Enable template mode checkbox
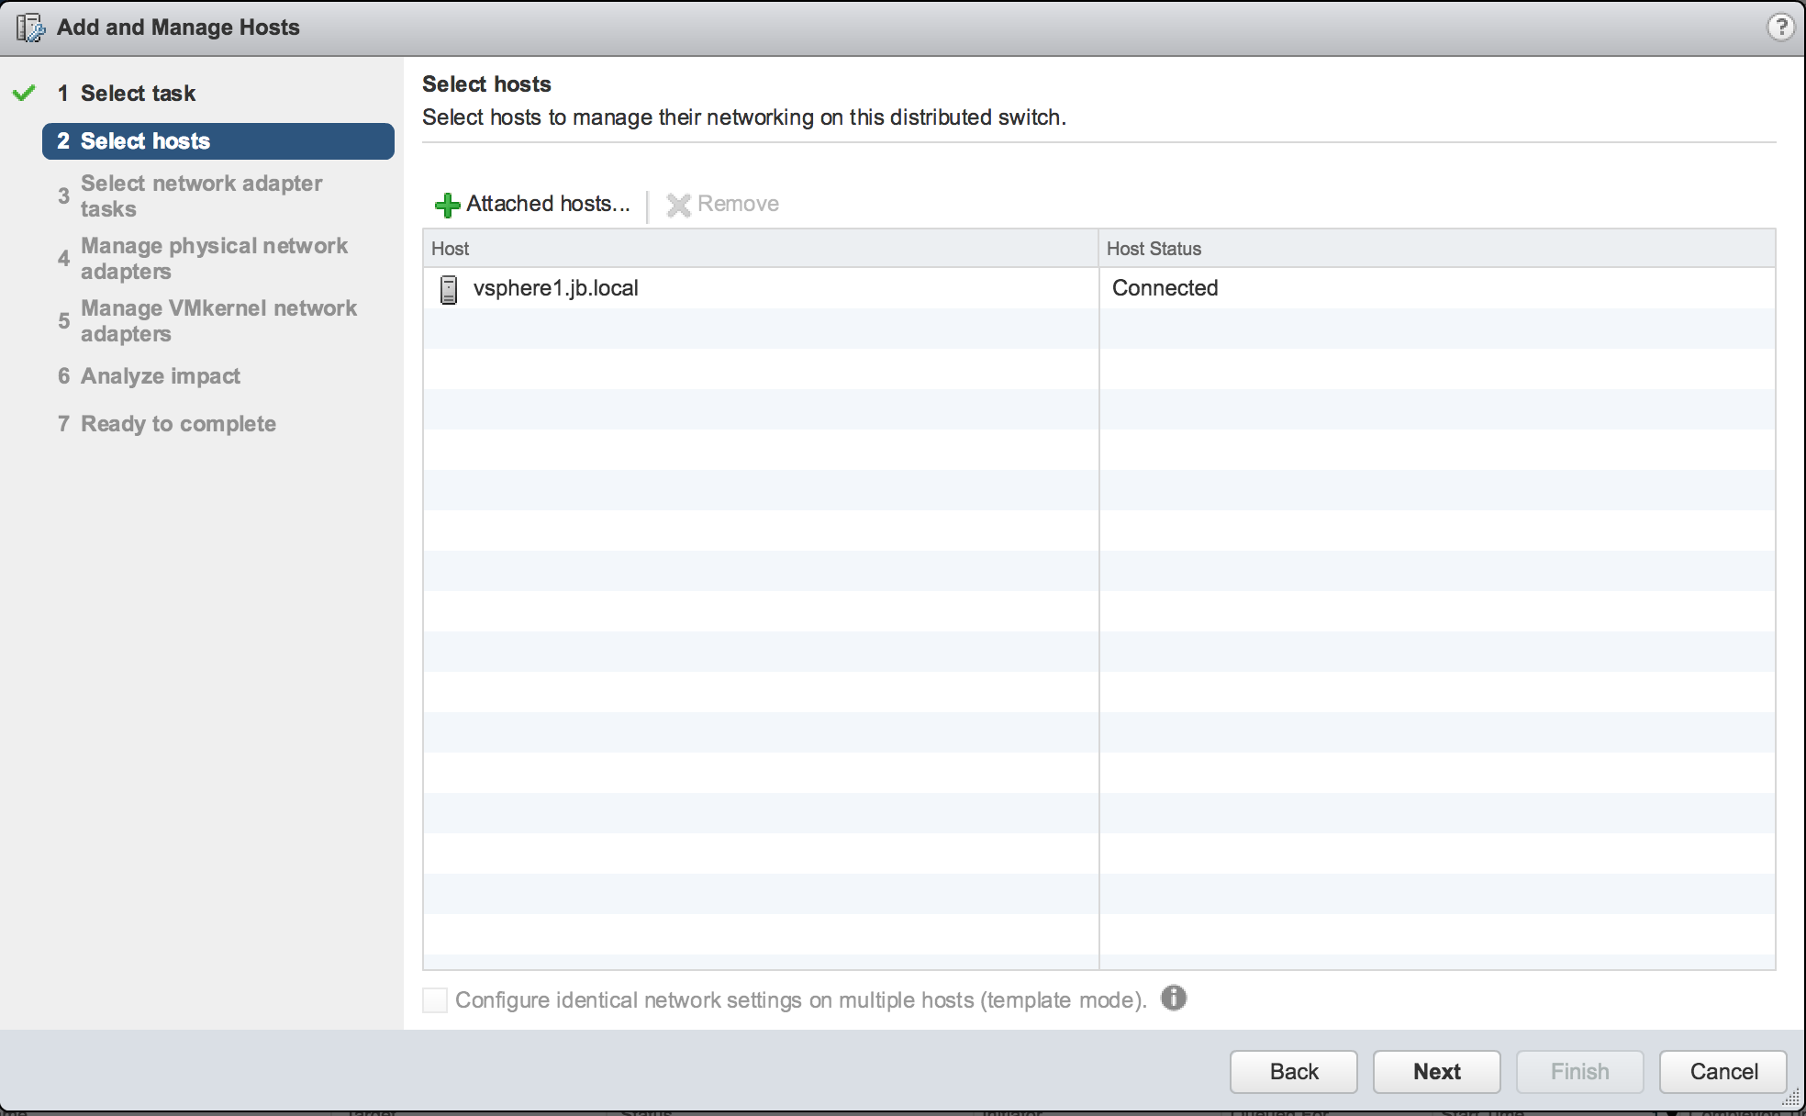 pyautogui.click(x=435, y=999)
